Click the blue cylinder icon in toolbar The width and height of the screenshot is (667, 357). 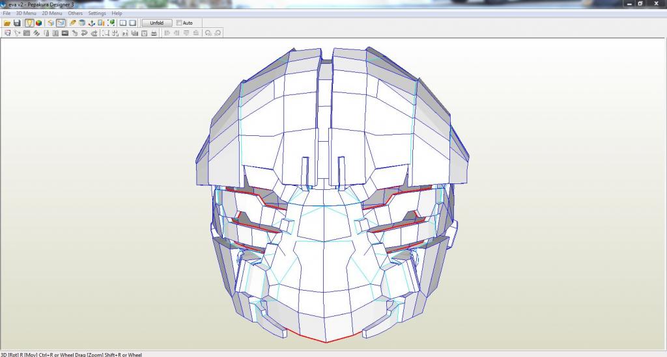[x=82, y=23]
